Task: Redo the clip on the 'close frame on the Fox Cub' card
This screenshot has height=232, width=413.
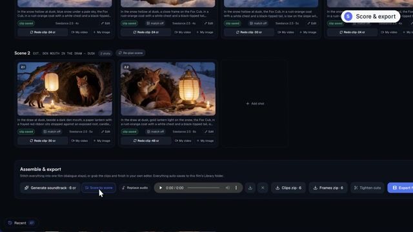Action: [x=146, y=32]
